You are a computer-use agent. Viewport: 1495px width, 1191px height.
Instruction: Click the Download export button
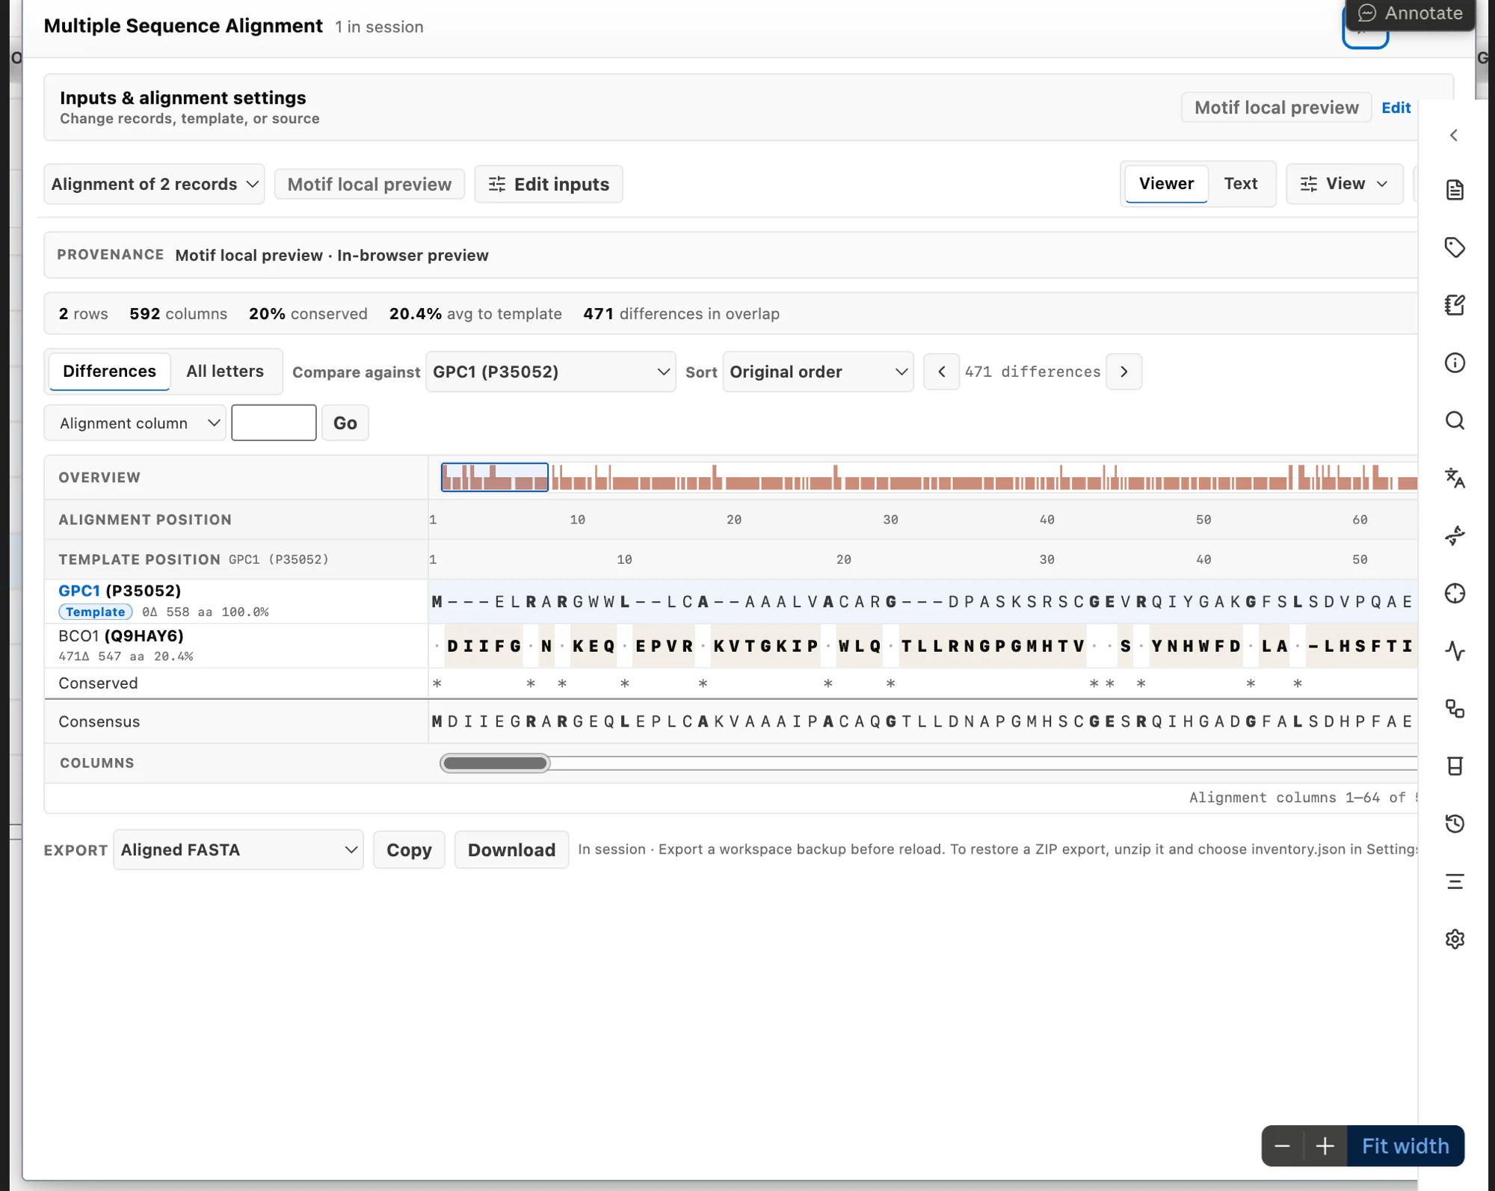511,850
